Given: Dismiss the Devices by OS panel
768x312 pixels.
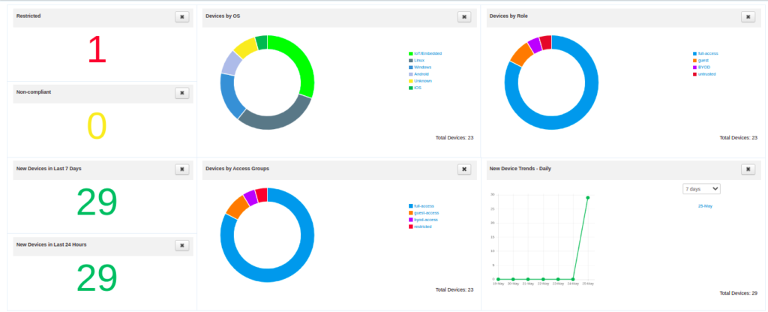Looking at the screenshot, I should point(463,16).
